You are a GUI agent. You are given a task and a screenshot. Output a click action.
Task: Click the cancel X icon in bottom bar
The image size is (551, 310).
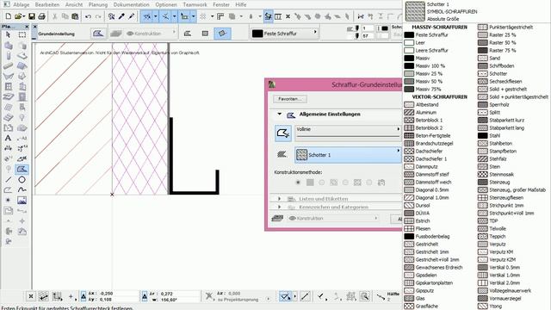[x=31, y=296]
